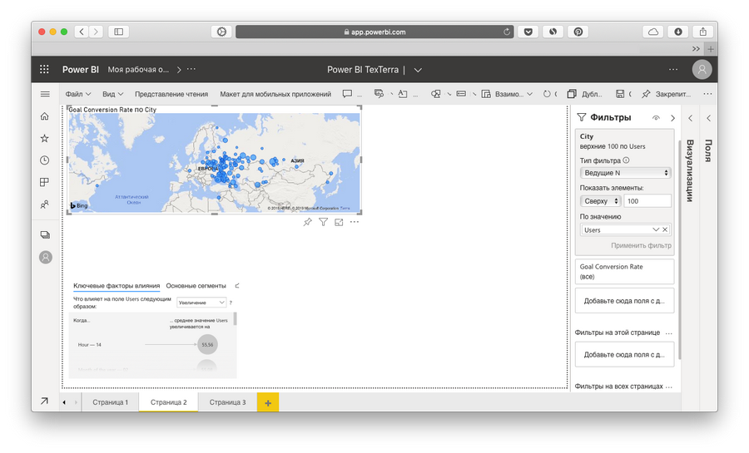Viewport: 749px width, 453px height.
Task: Go to Home in left sidebar
Action: click(45, 116)
